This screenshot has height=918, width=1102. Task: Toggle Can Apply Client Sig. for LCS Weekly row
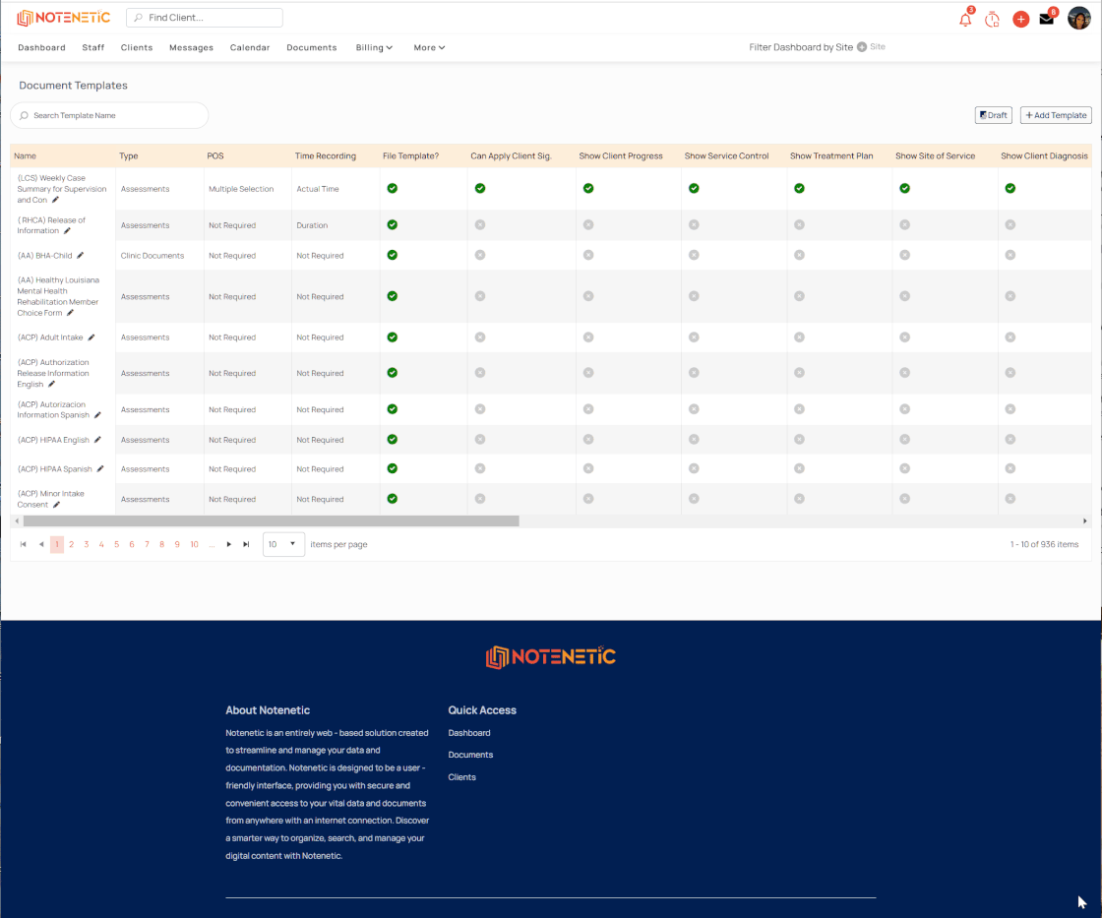[x=480, y=188]
